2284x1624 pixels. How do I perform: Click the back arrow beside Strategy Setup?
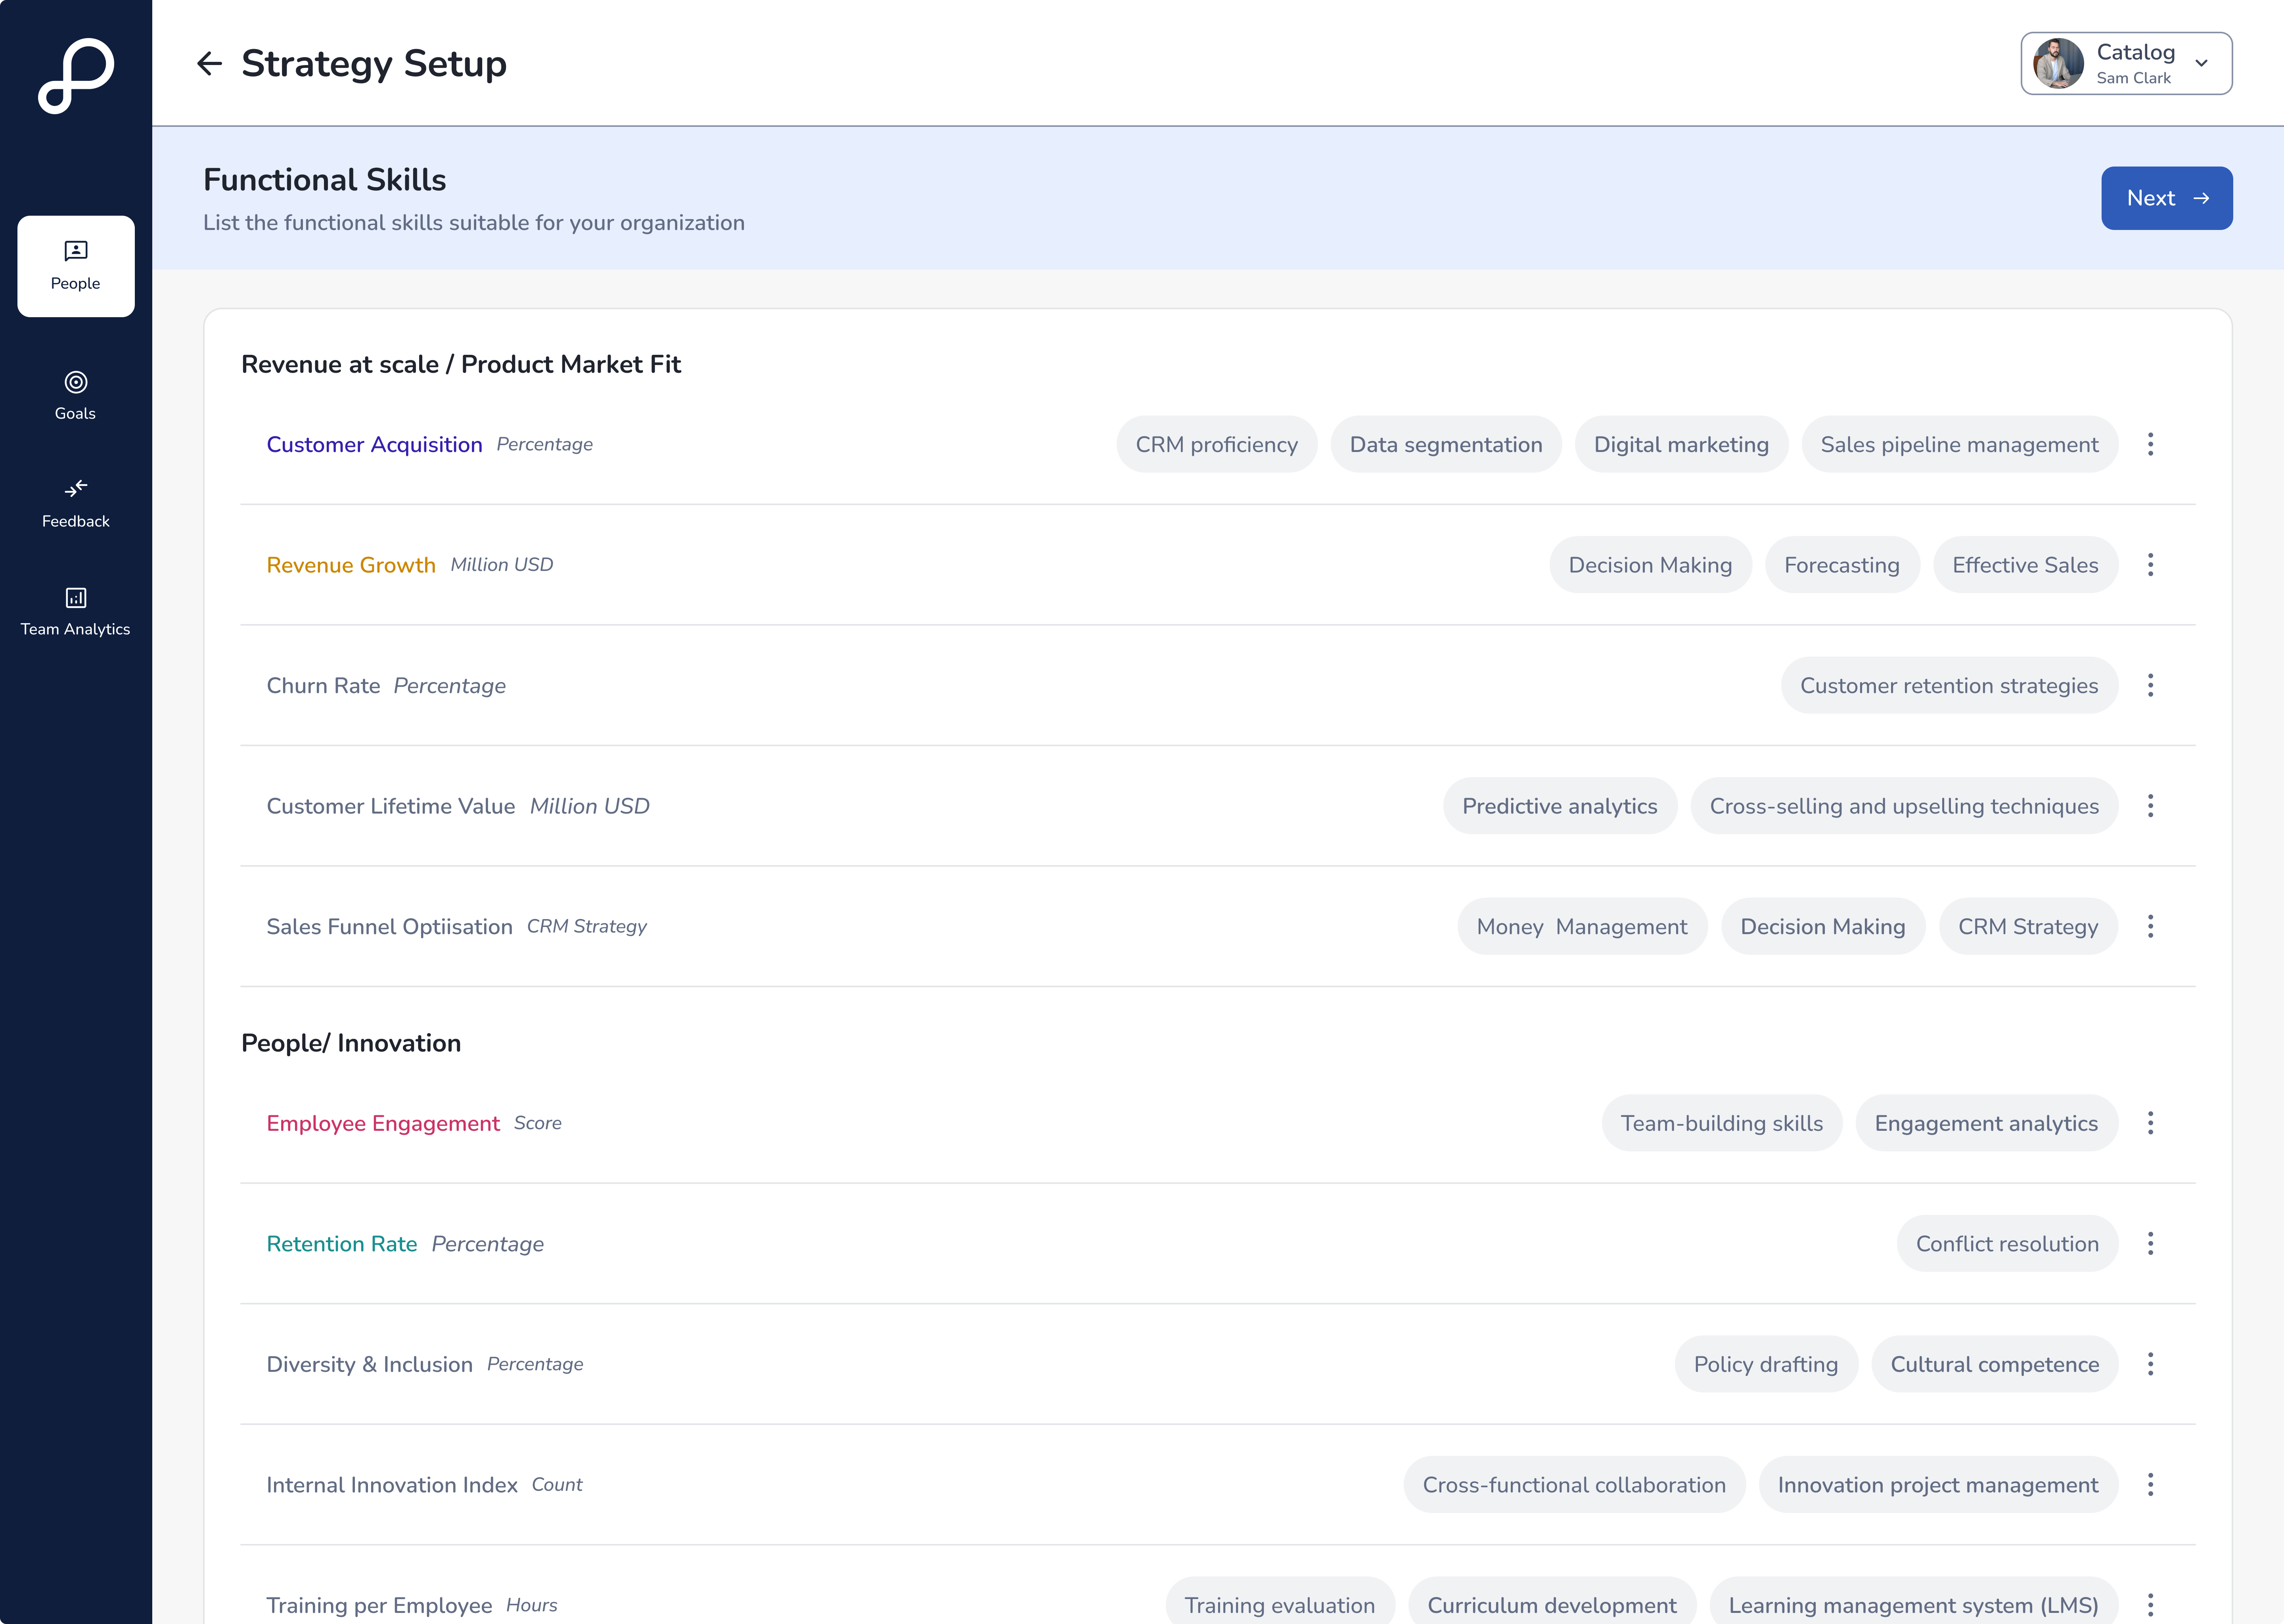tap(209, 64)
